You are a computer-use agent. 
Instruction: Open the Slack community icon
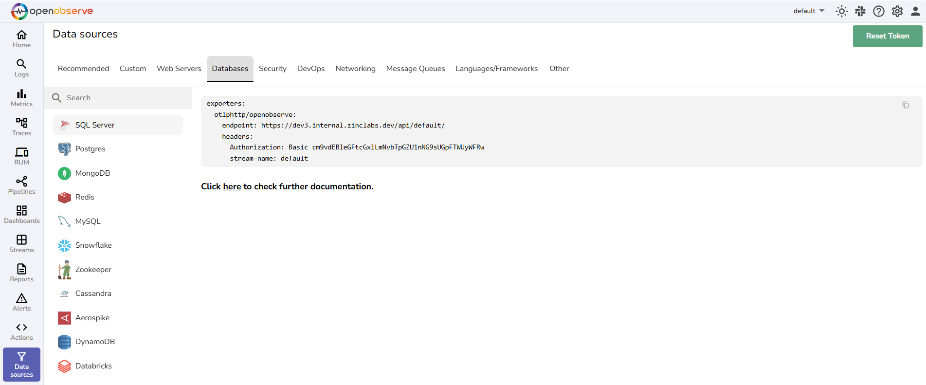(860, 11)
